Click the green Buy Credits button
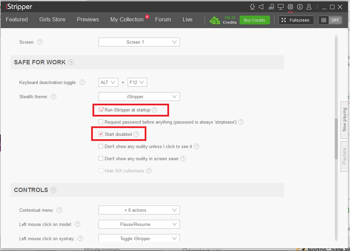 tap(254, 20)
